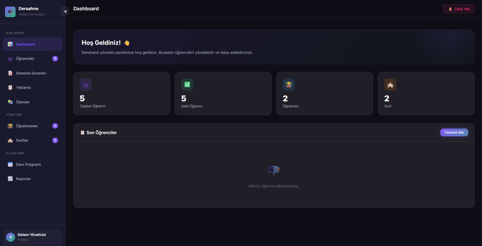Click the Sınıflar count badge showing 2
This screenshot has width=482, height=246.
coord(55,140)
